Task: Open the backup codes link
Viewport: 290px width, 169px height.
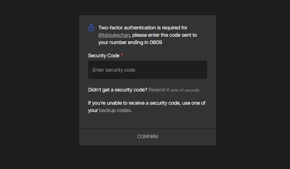Action: point(115,110)
